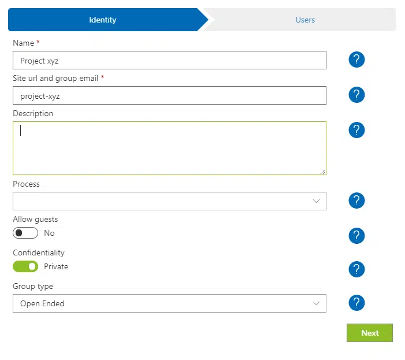Open help for Site url and group email
This screenshot has height=360, width=405.
(356, 95)
